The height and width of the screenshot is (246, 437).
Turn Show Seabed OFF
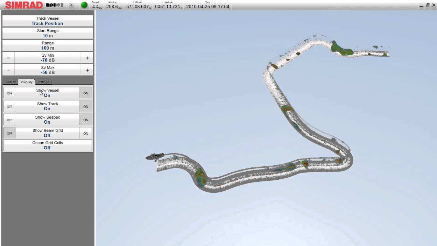pos(10,120)
